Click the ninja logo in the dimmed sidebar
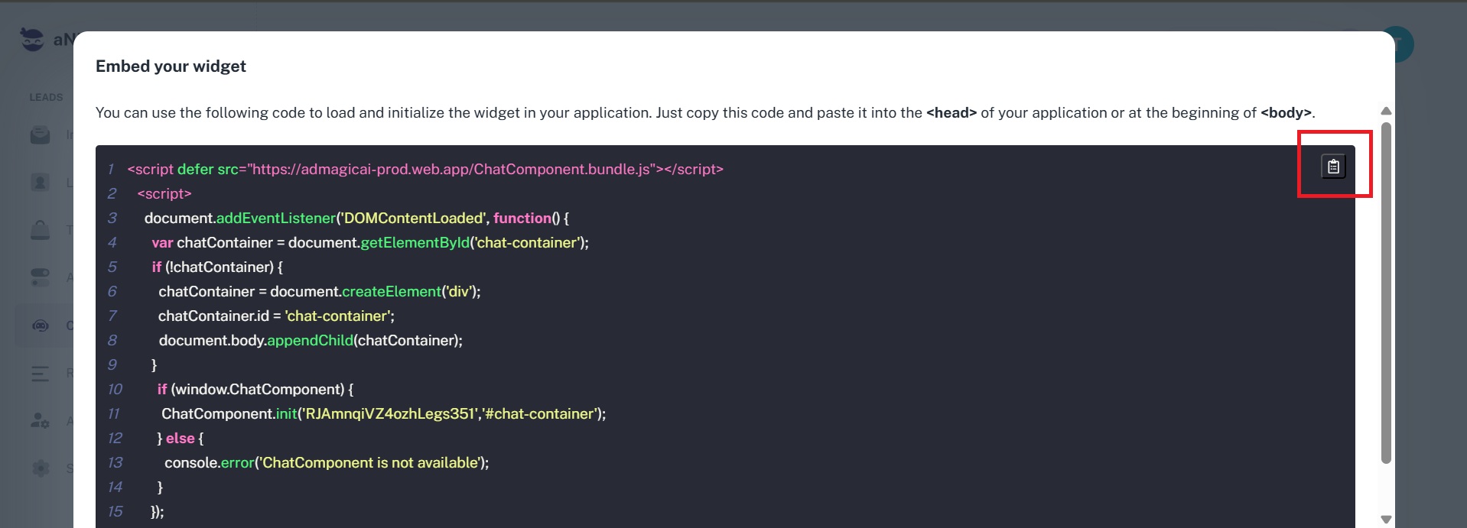The width and height of the screenshot is (1467, 528). click(32, 39)
